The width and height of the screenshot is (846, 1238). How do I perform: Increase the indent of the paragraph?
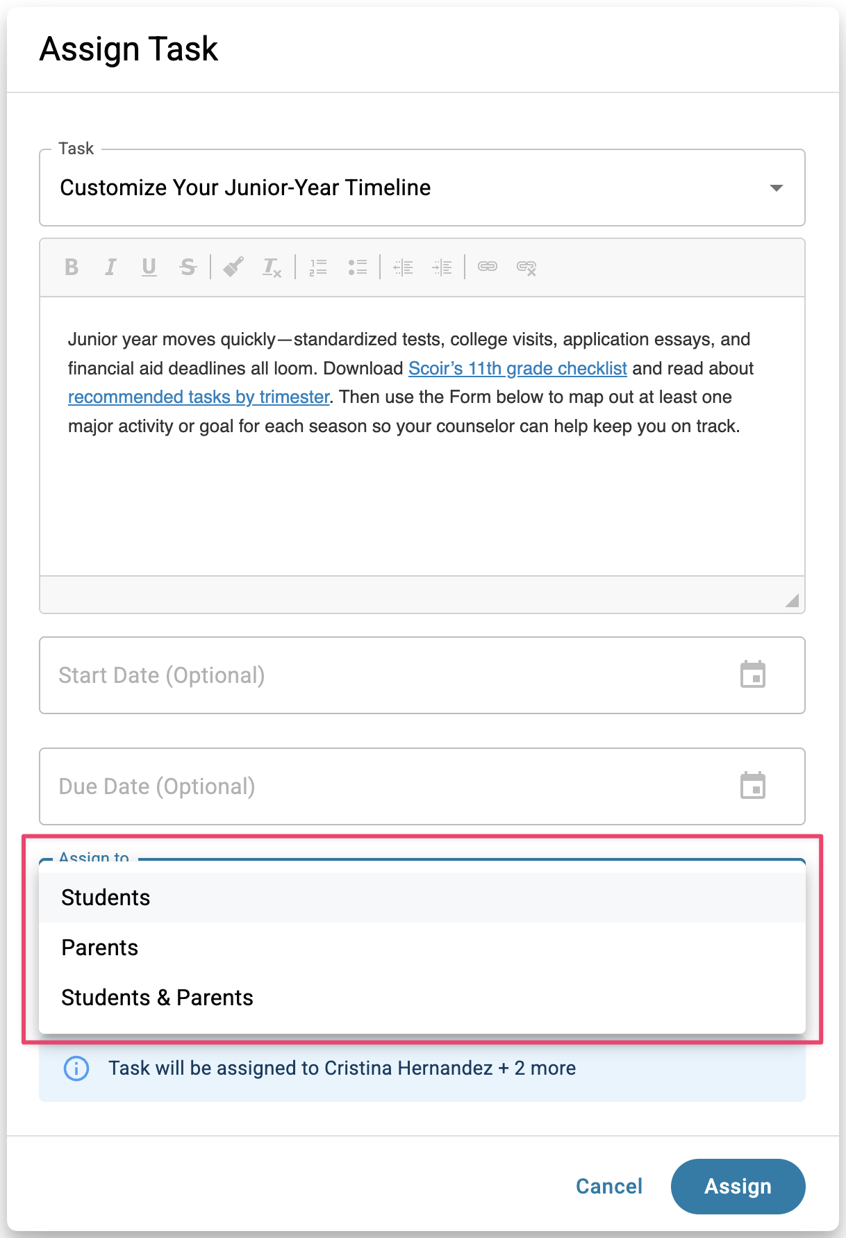(x=442, y=267)
